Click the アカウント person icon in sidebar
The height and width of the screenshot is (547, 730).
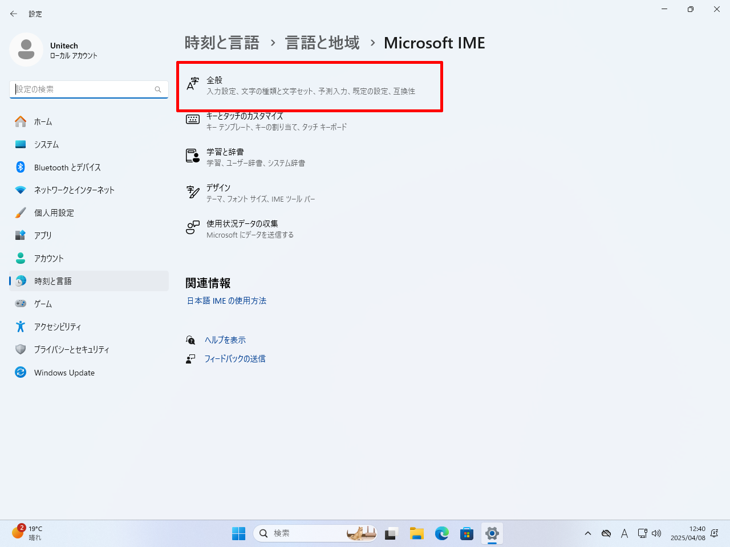21,258
